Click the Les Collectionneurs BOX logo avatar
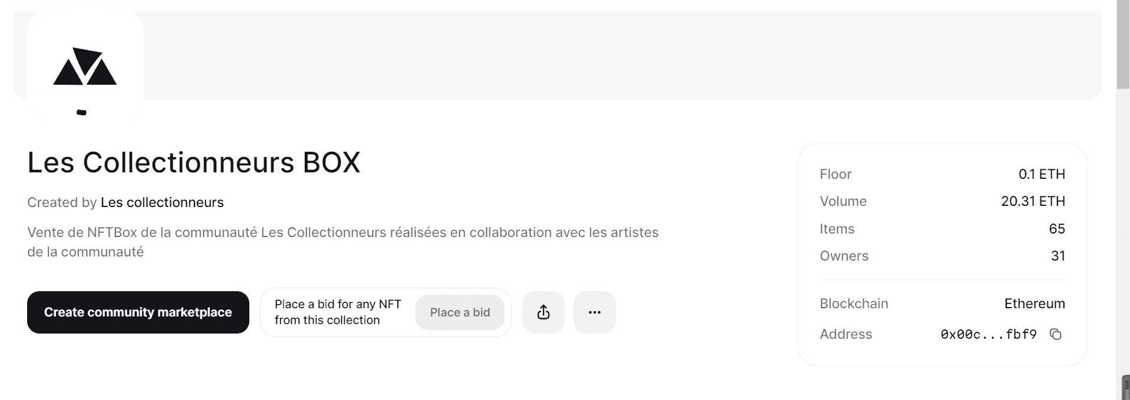The image size is (1130, 400). (85, 65)
